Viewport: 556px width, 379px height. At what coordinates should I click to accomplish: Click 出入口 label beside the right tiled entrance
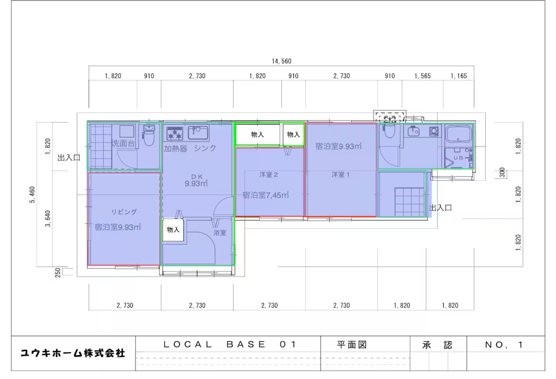(x=441, y=208)
